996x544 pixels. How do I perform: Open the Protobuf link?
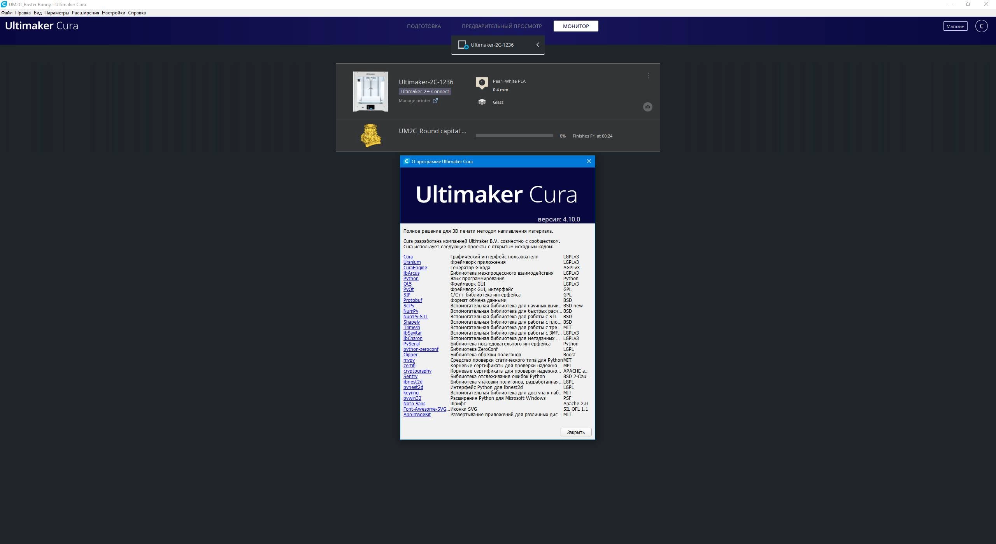pos(412,300)
